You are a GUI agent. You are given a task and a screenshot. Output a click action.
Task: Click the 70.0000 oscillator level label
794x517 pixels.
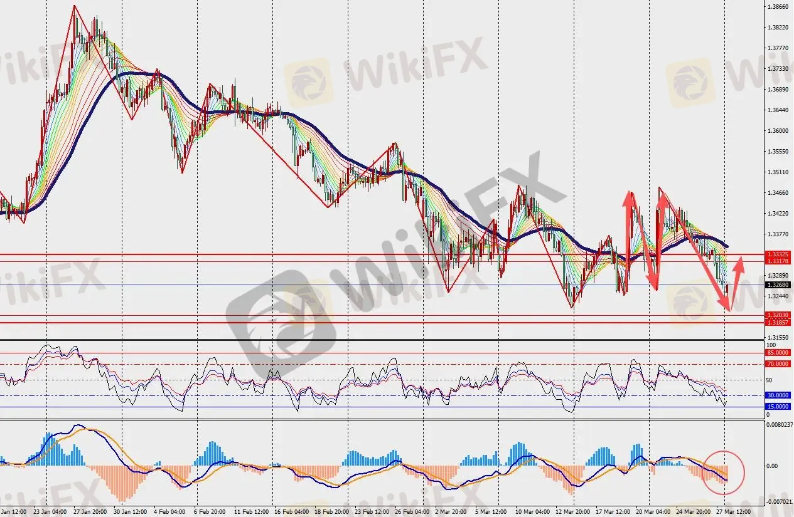coord(777,363)
